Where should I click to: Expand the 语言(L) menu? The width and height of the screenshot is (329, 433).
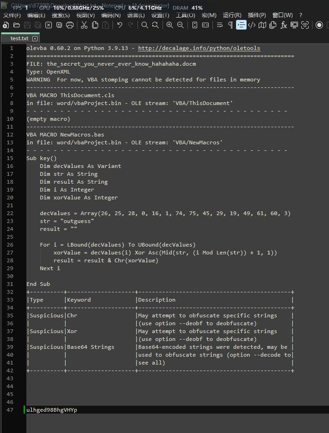click(x=136, y=15)
